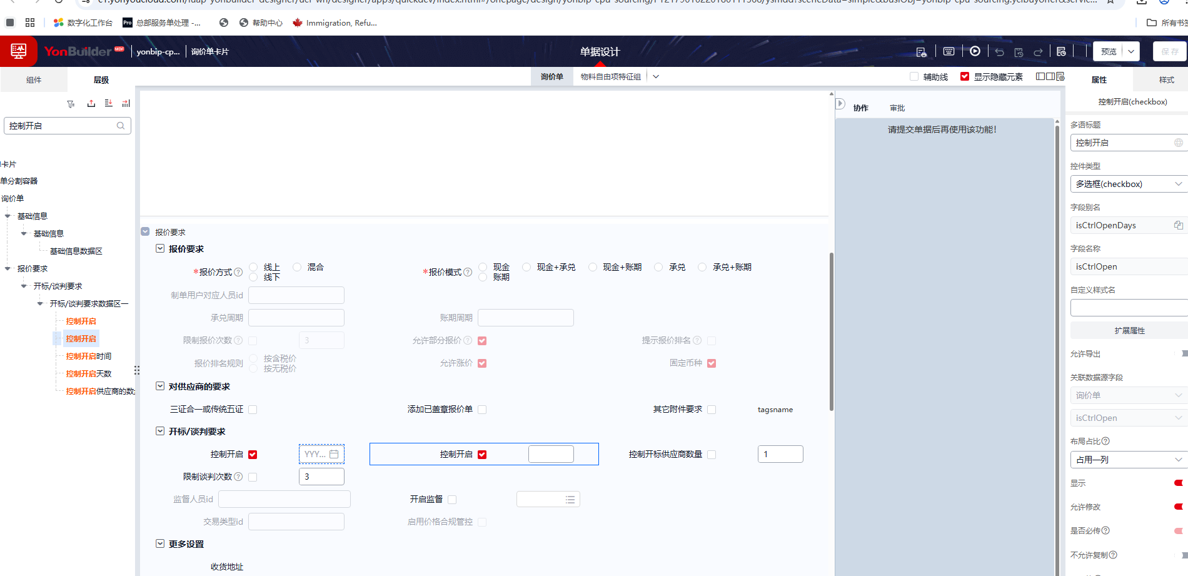This screenshot has width=1188, height=576.
Task: Click the filter icon above hierarchy search
Action: [x=71, y=104]
